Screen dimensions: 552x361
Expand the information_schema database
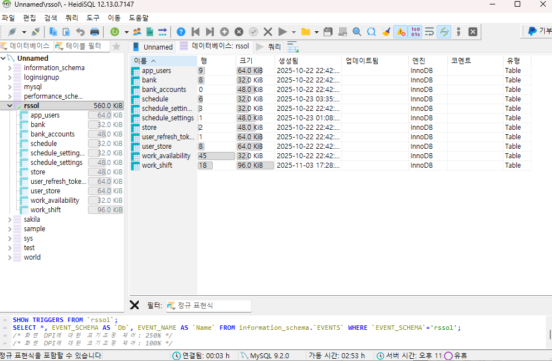pos(10,67)
